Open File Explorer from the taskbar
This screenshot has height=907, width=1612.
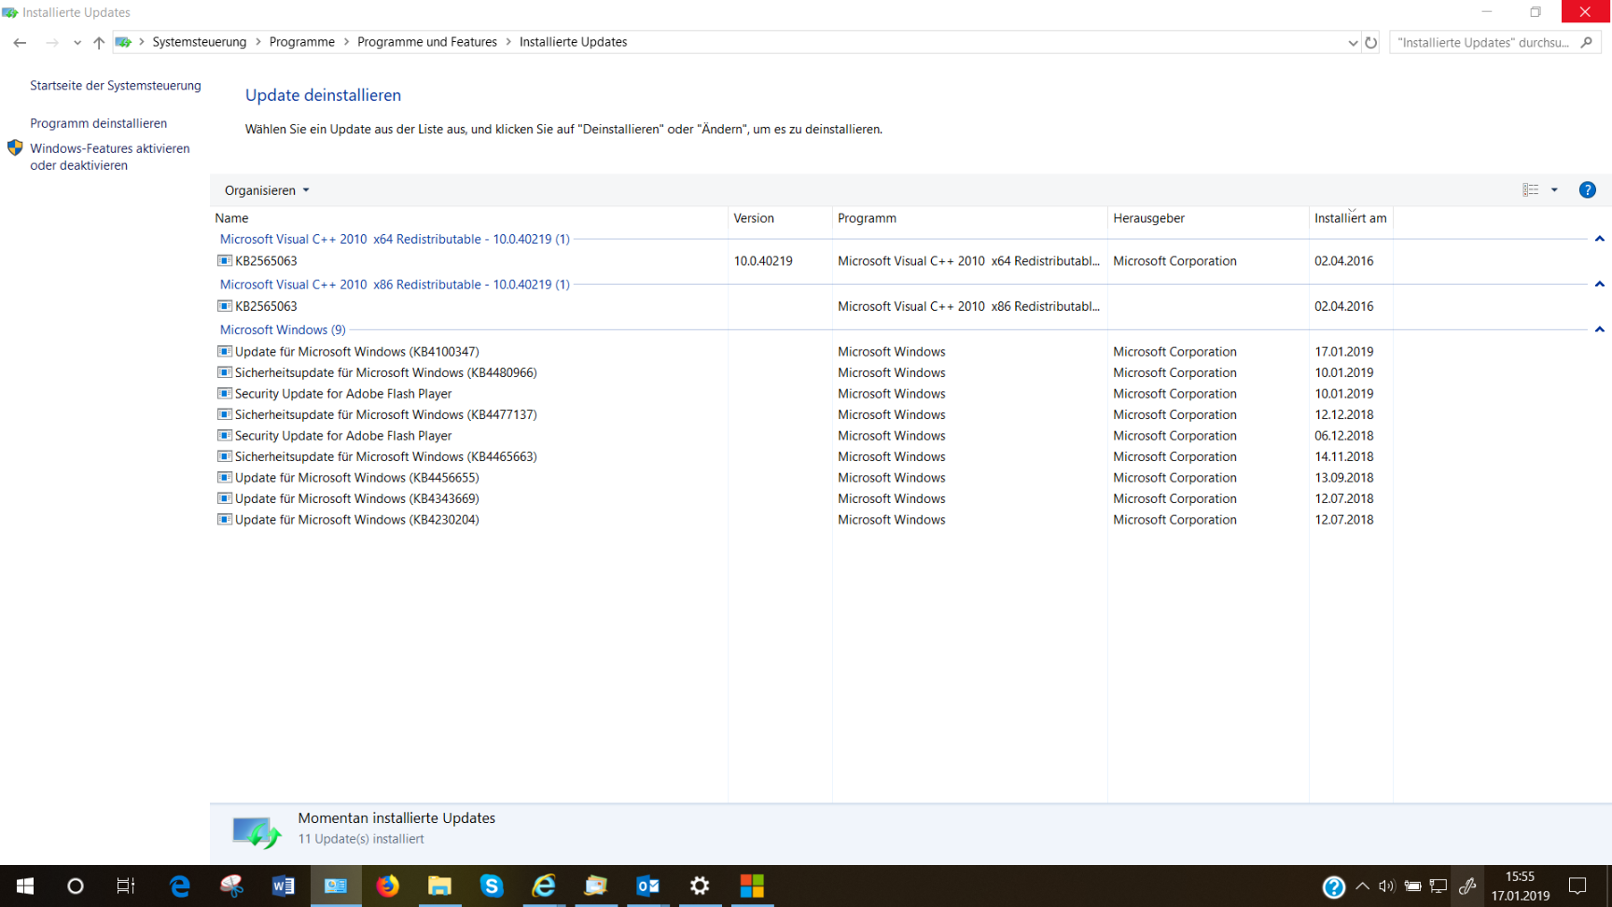coord(439,886)
